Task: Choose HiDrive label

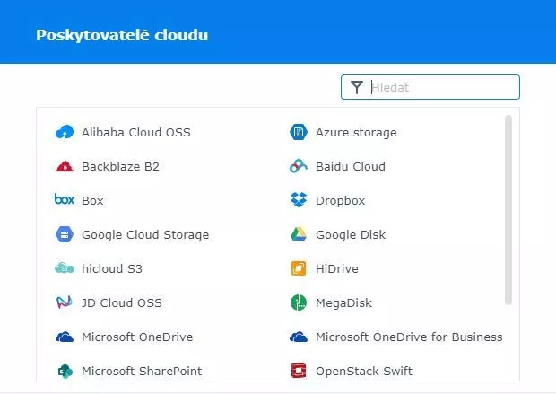Action: point(337,268)
